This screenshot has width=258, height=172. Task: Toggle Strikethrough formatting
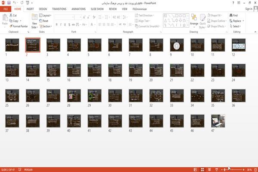click(x=74, y=25)
